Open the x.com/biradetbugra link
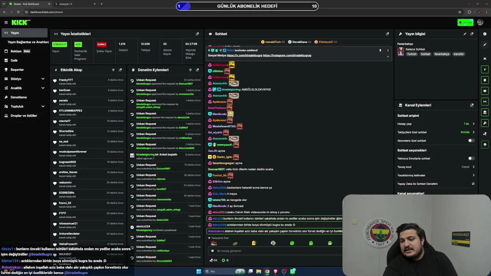Image resolution: width=491 pixels, height=276 pixels. click(244, 56)
